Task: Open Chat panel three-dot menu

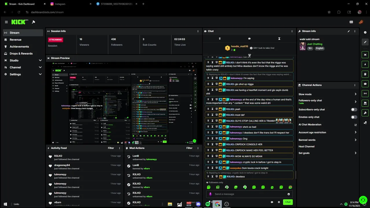Action: click(292, 31)
